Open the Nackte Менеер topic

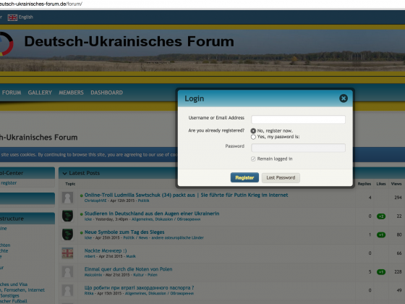click(x=106, y=250)
